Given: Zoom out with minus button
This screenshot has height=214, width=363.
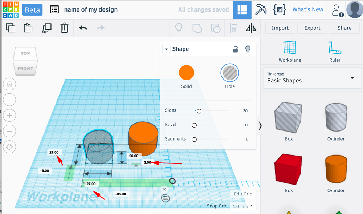Looking at the screenshot, I should pyautogui.click(x=9, y=131).
